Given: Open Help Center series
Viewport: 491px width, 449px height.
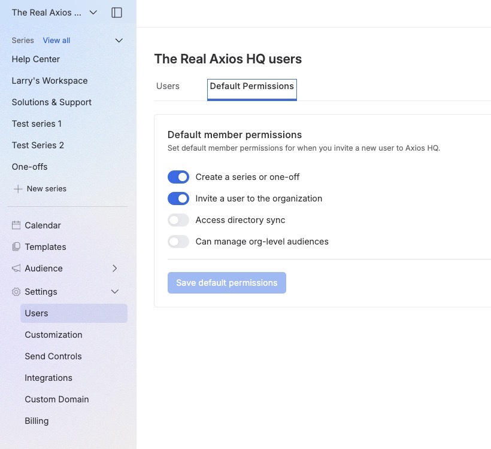Looking at the screenshot, I should coord(36,59).
